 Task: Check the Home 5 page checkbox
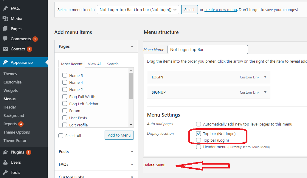point(64,75)
